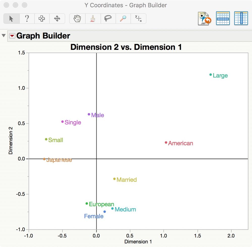Click the Single text label

(x=73, y=123)
